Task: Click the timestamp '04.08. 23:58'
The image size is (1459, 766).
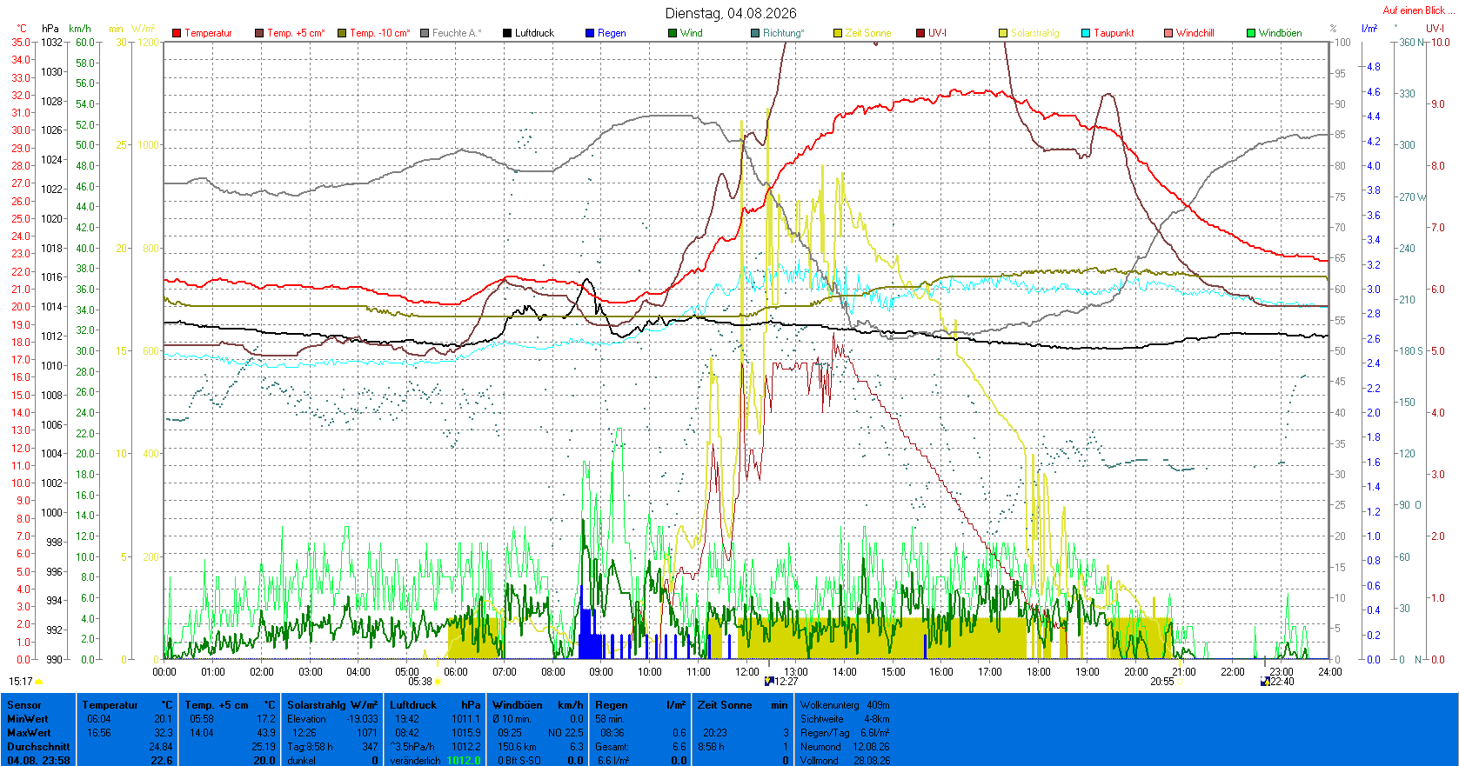Action: point(38,761)
